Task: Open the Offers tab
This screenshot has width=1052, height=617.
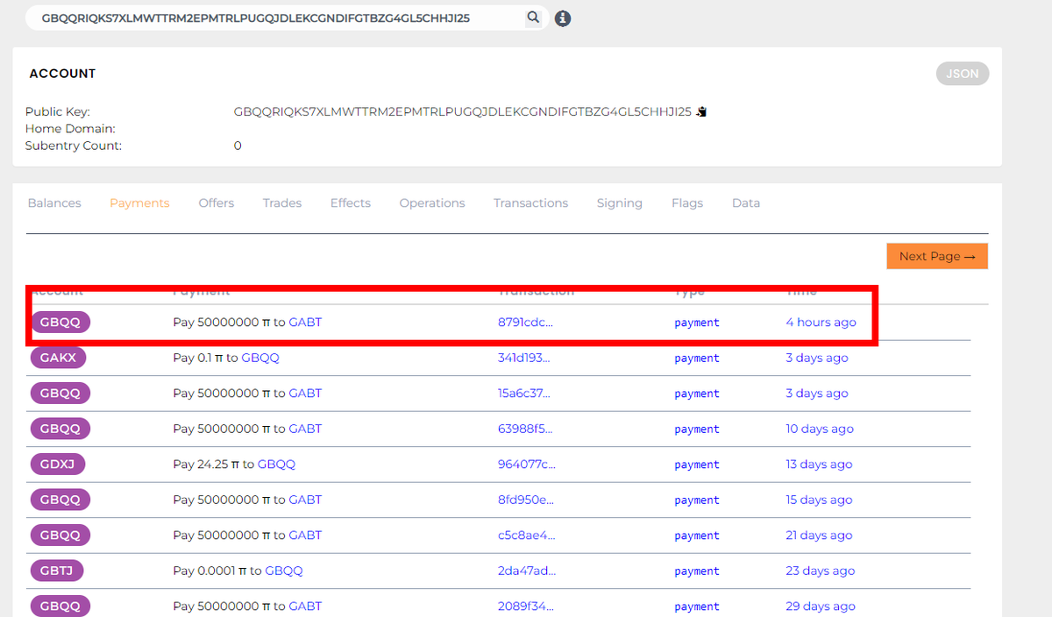Action: (x=217, y=203)
